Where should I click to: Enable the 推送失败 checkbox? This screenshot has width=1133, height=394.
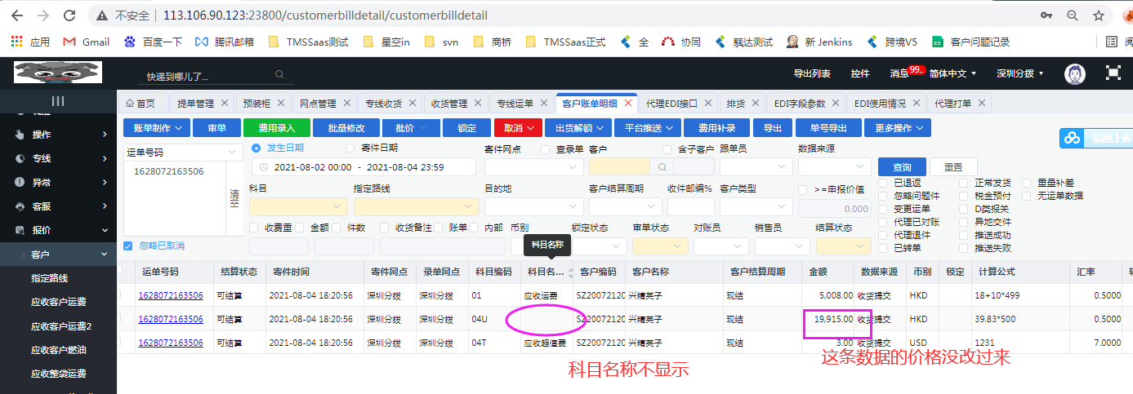(x=962, y=248)
